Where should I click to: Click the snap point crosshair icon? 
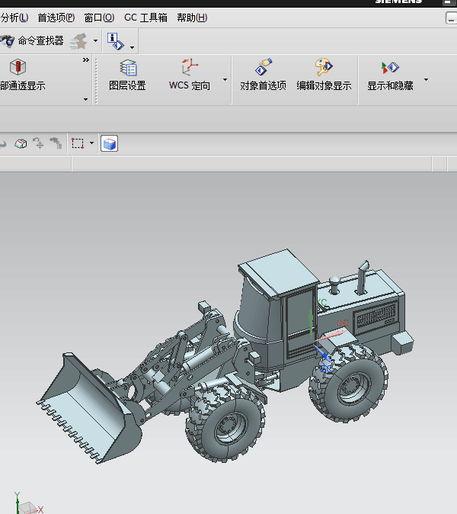(38, 143)
